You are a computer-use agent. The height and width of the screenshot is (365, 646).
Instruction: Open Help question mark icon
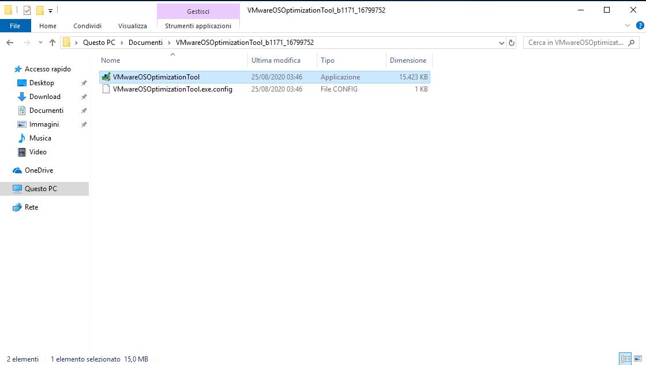click(640, 25)
